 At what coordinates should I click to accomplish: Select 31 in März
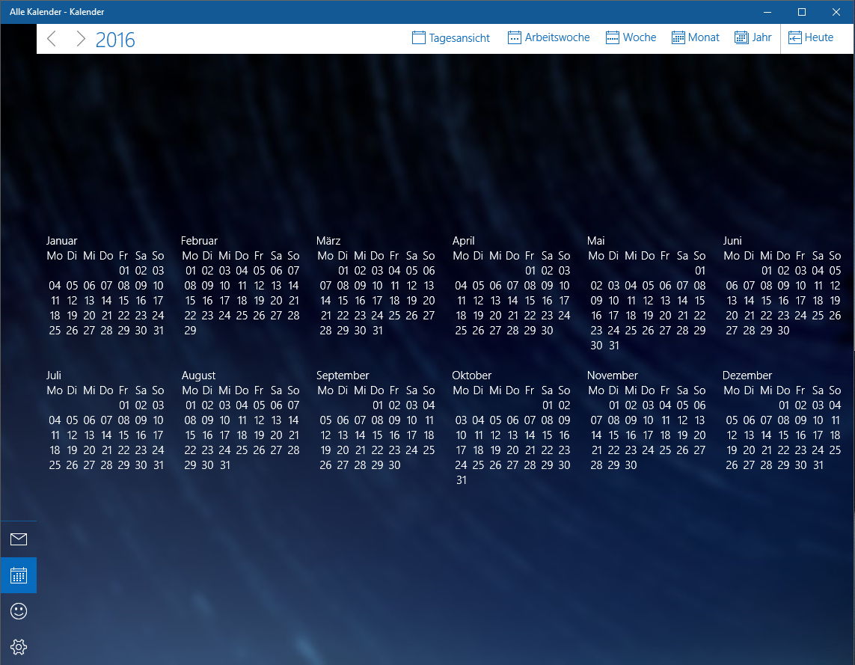377,331
